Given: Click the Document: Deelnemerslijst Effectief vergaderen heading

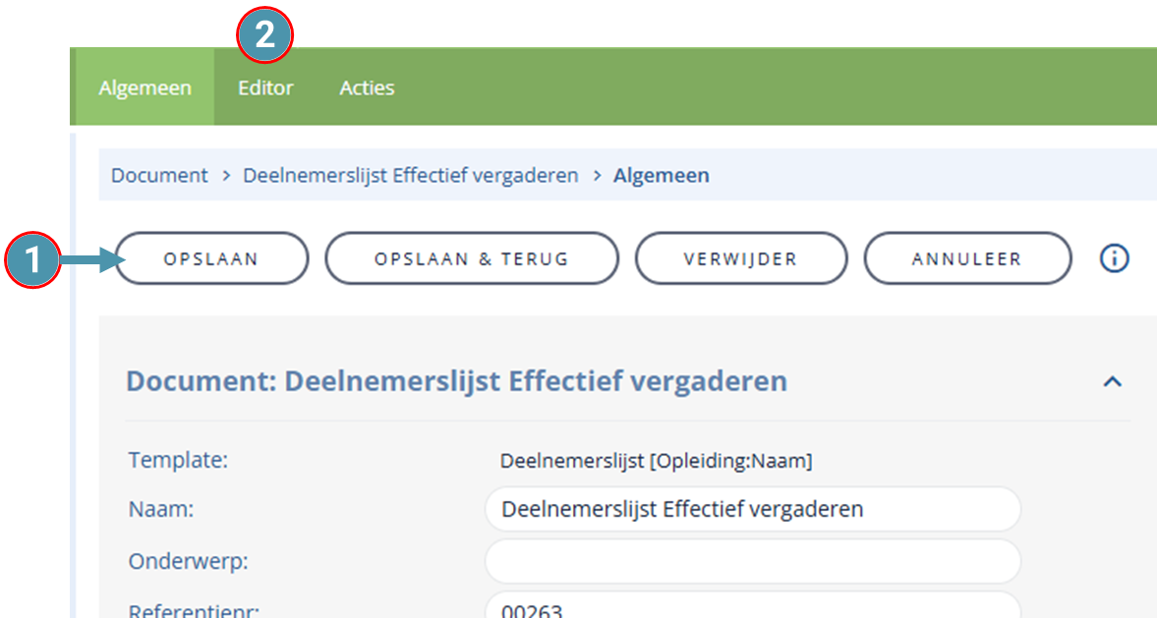Looking at the screenshot, I should coord(457,381).
